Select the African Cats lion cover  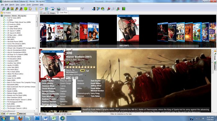(189, 32)
